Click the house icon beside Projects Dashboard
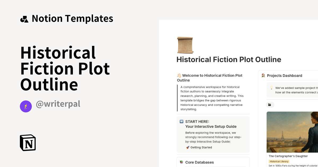318x167 pixels. point(263,76)
